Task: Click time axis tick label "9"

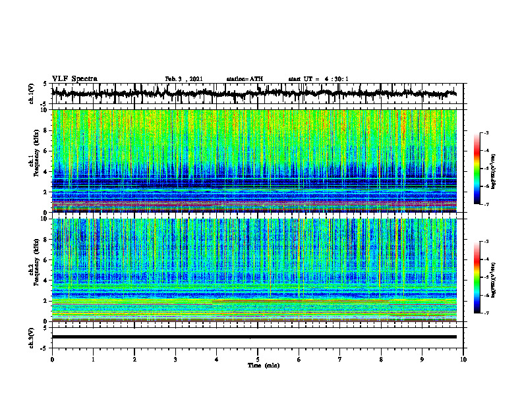Action: coord(422,360)
